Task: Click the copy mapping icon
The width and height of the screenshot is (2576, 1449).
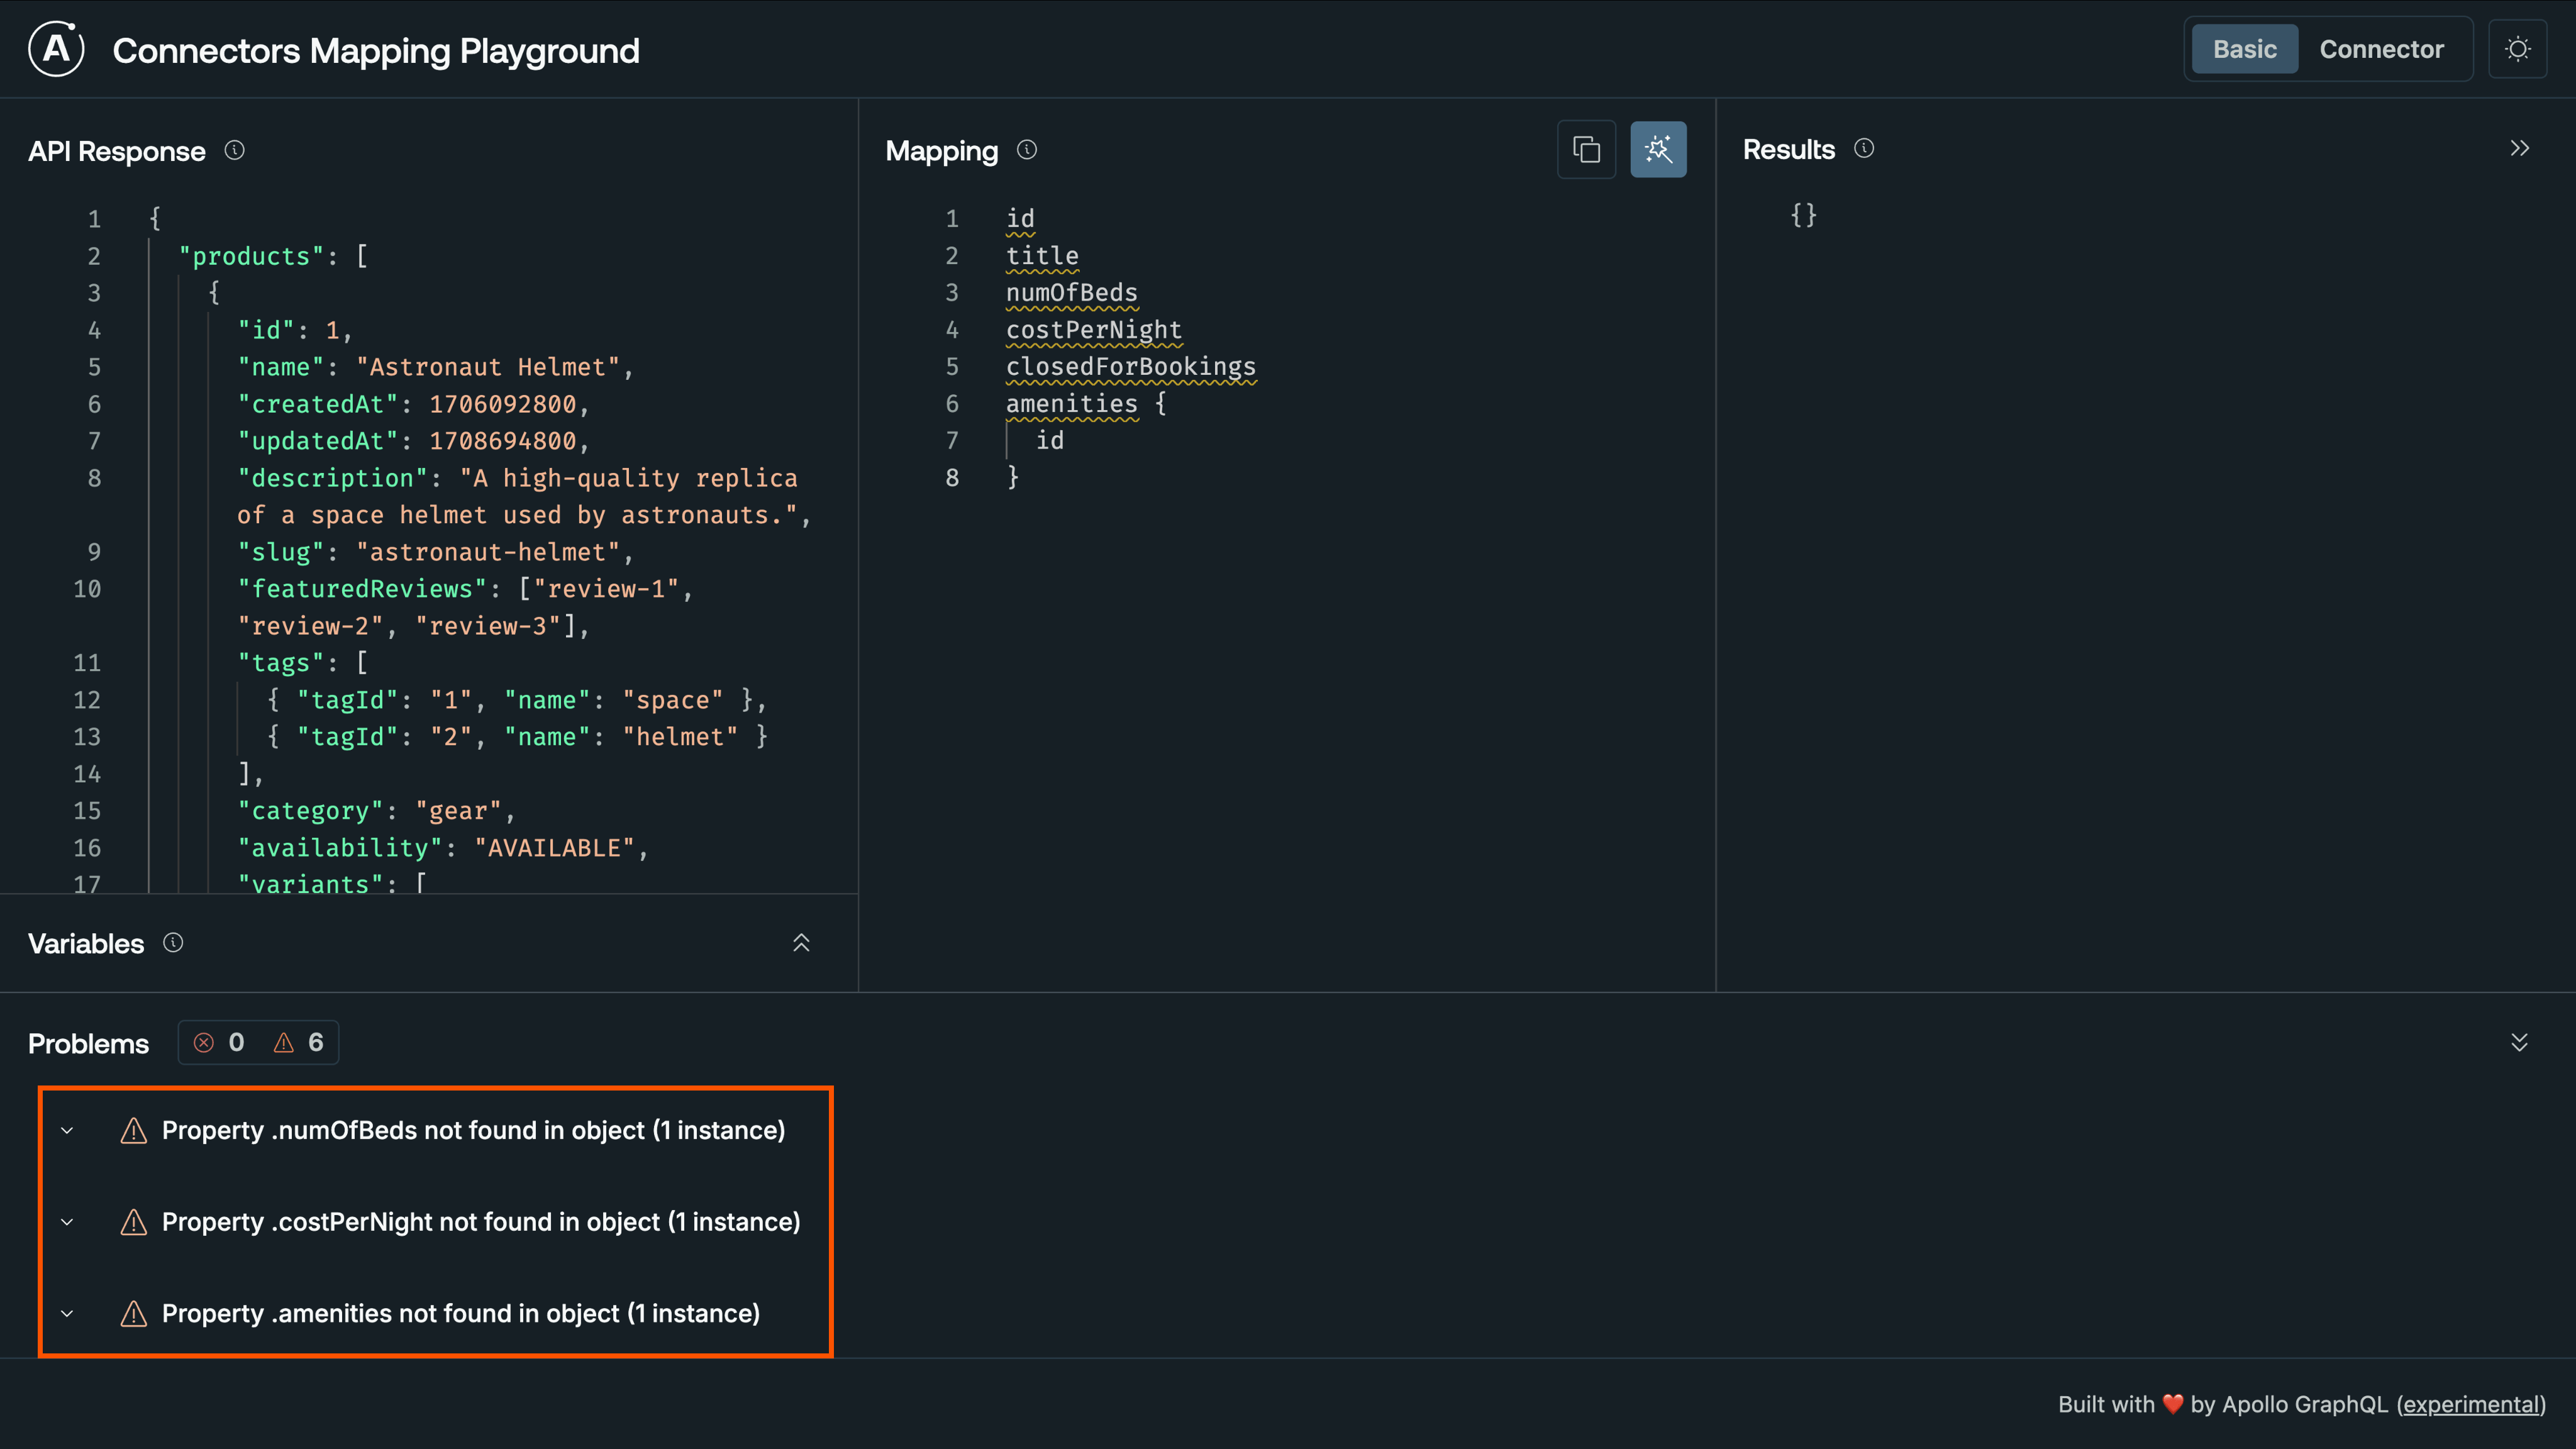Action: [x=1587, y=149]
